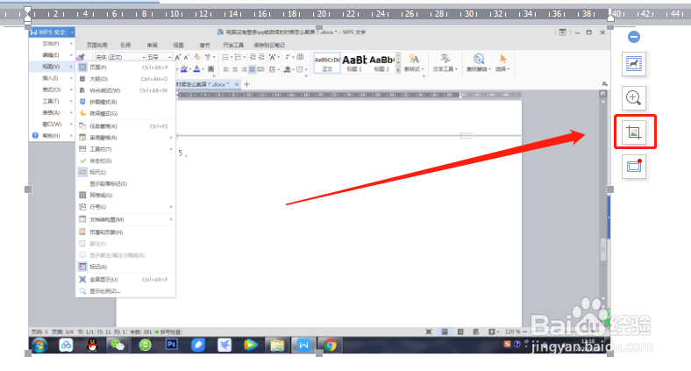Image resolution: width=691 pixels, height=371 pixels.
Task: Click the bulleted list icon
Action: click(225, 57)
